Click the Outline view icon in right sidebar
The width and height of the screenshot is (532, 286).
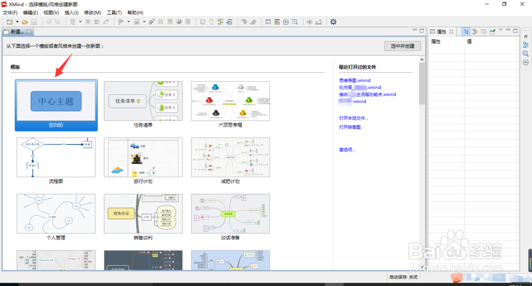[526, 45]
